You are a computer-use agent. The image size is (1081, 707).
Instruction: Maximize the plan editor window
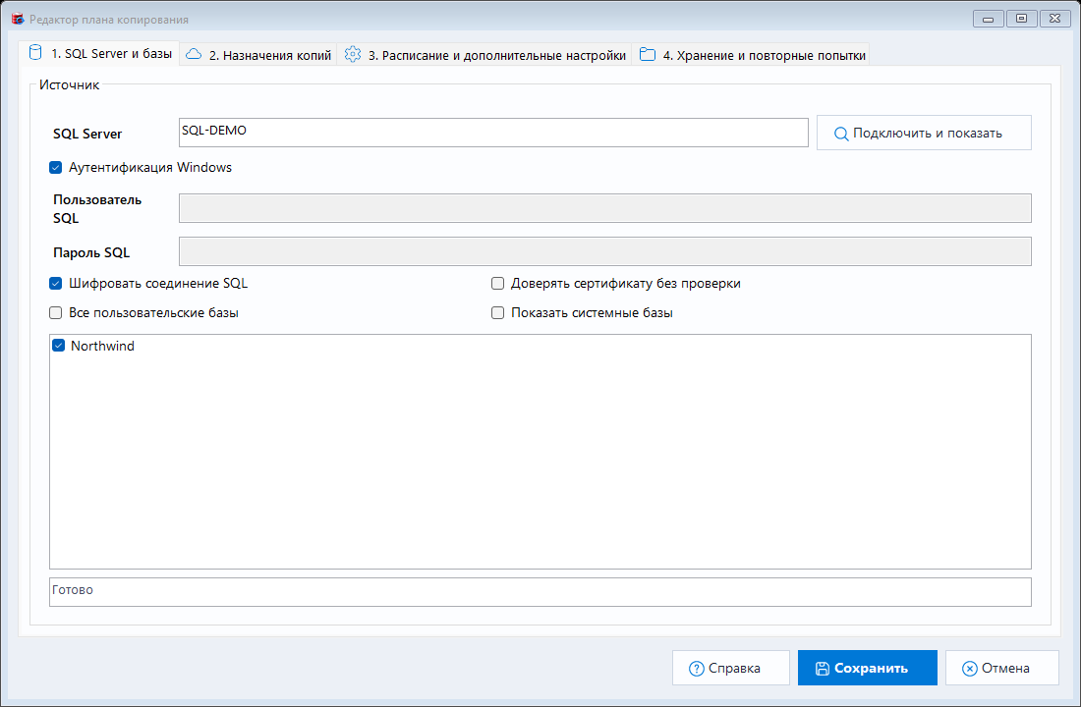[1022, 19]
